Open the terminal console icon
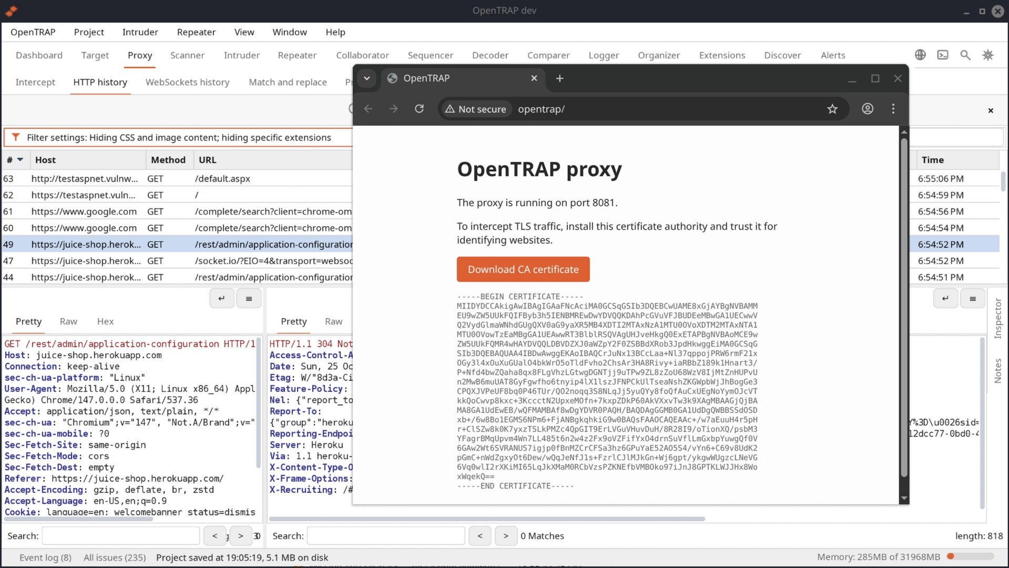 click(x=943, y=55)
